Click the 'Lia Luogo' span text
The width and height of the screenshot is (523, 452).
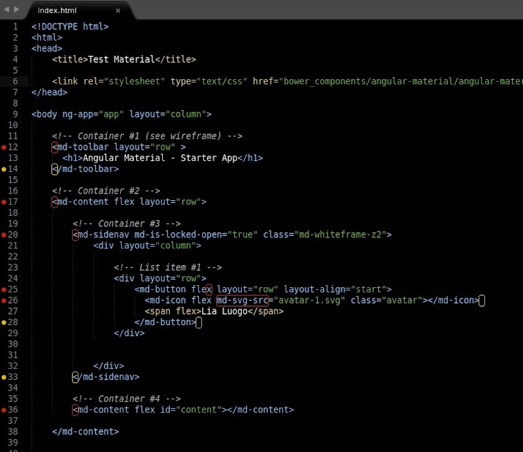(x=224, y=311)
